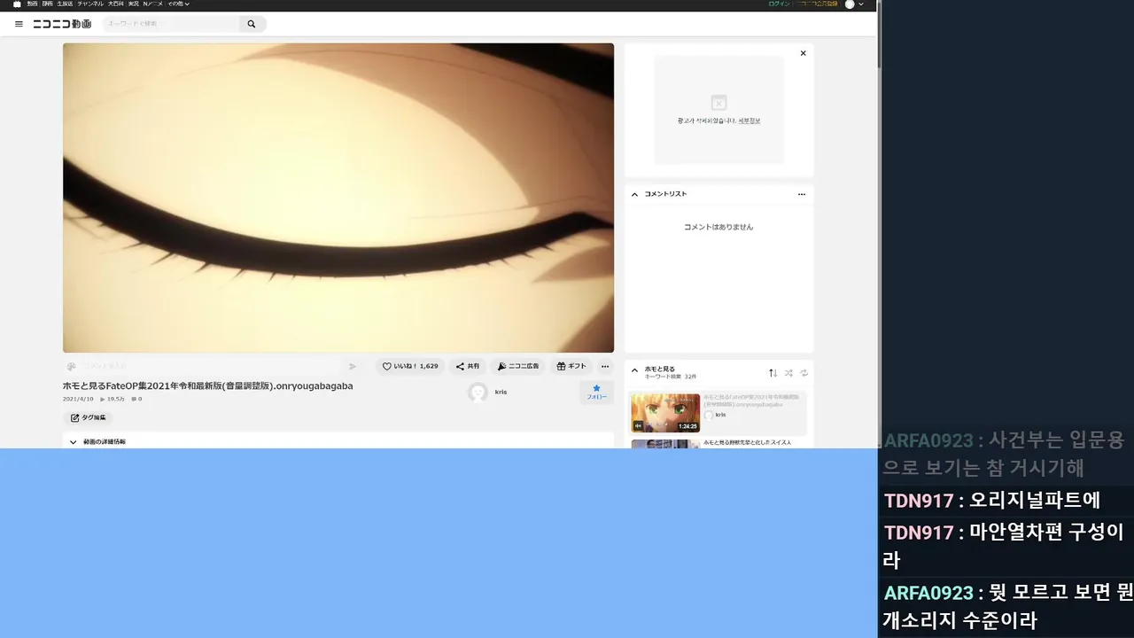Open 大百科 in the top black bar
The width and height of the screenshot is (1134, 638).
tap(116, 4)
